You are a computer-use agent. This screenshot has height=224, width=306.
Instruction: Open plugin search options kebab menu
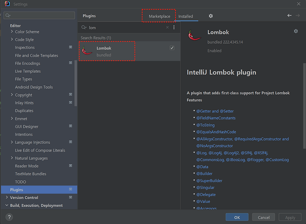click(174, 27)
